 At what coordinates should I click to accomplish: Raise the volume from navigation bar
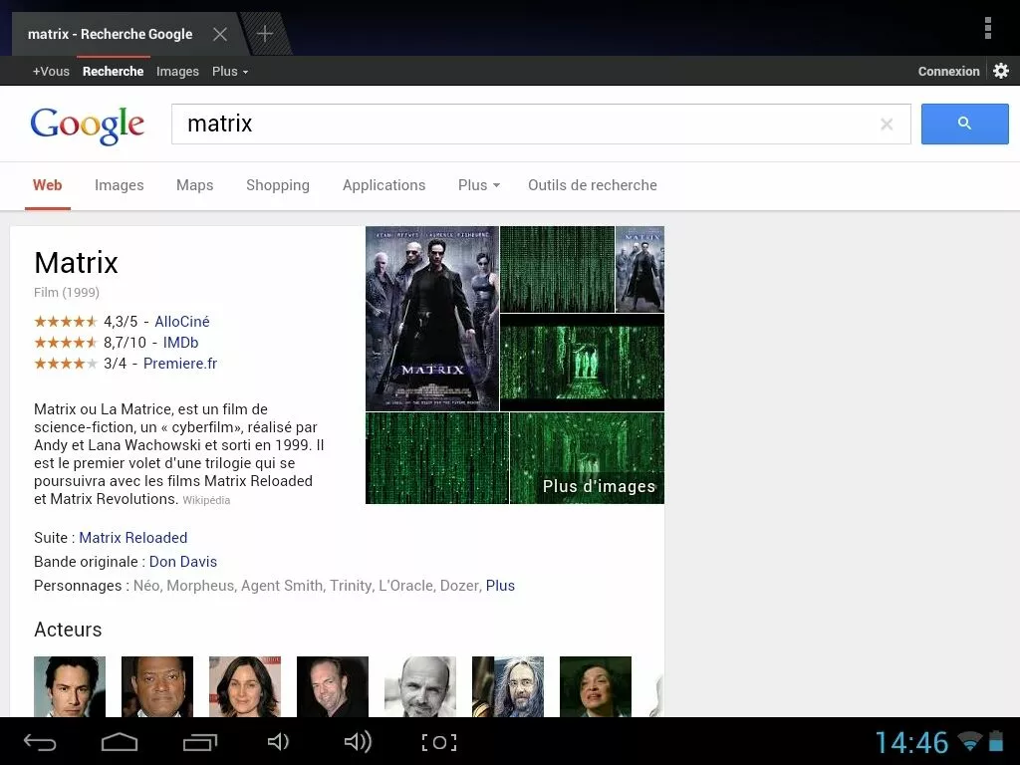pos(358,741)
